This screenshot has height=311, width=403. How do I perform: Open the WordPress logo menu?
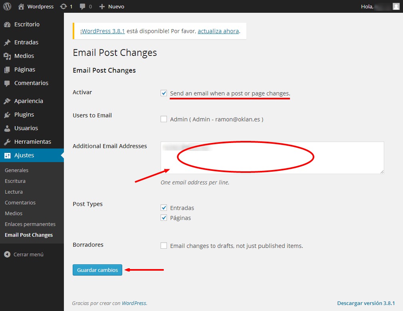[7, 6]
